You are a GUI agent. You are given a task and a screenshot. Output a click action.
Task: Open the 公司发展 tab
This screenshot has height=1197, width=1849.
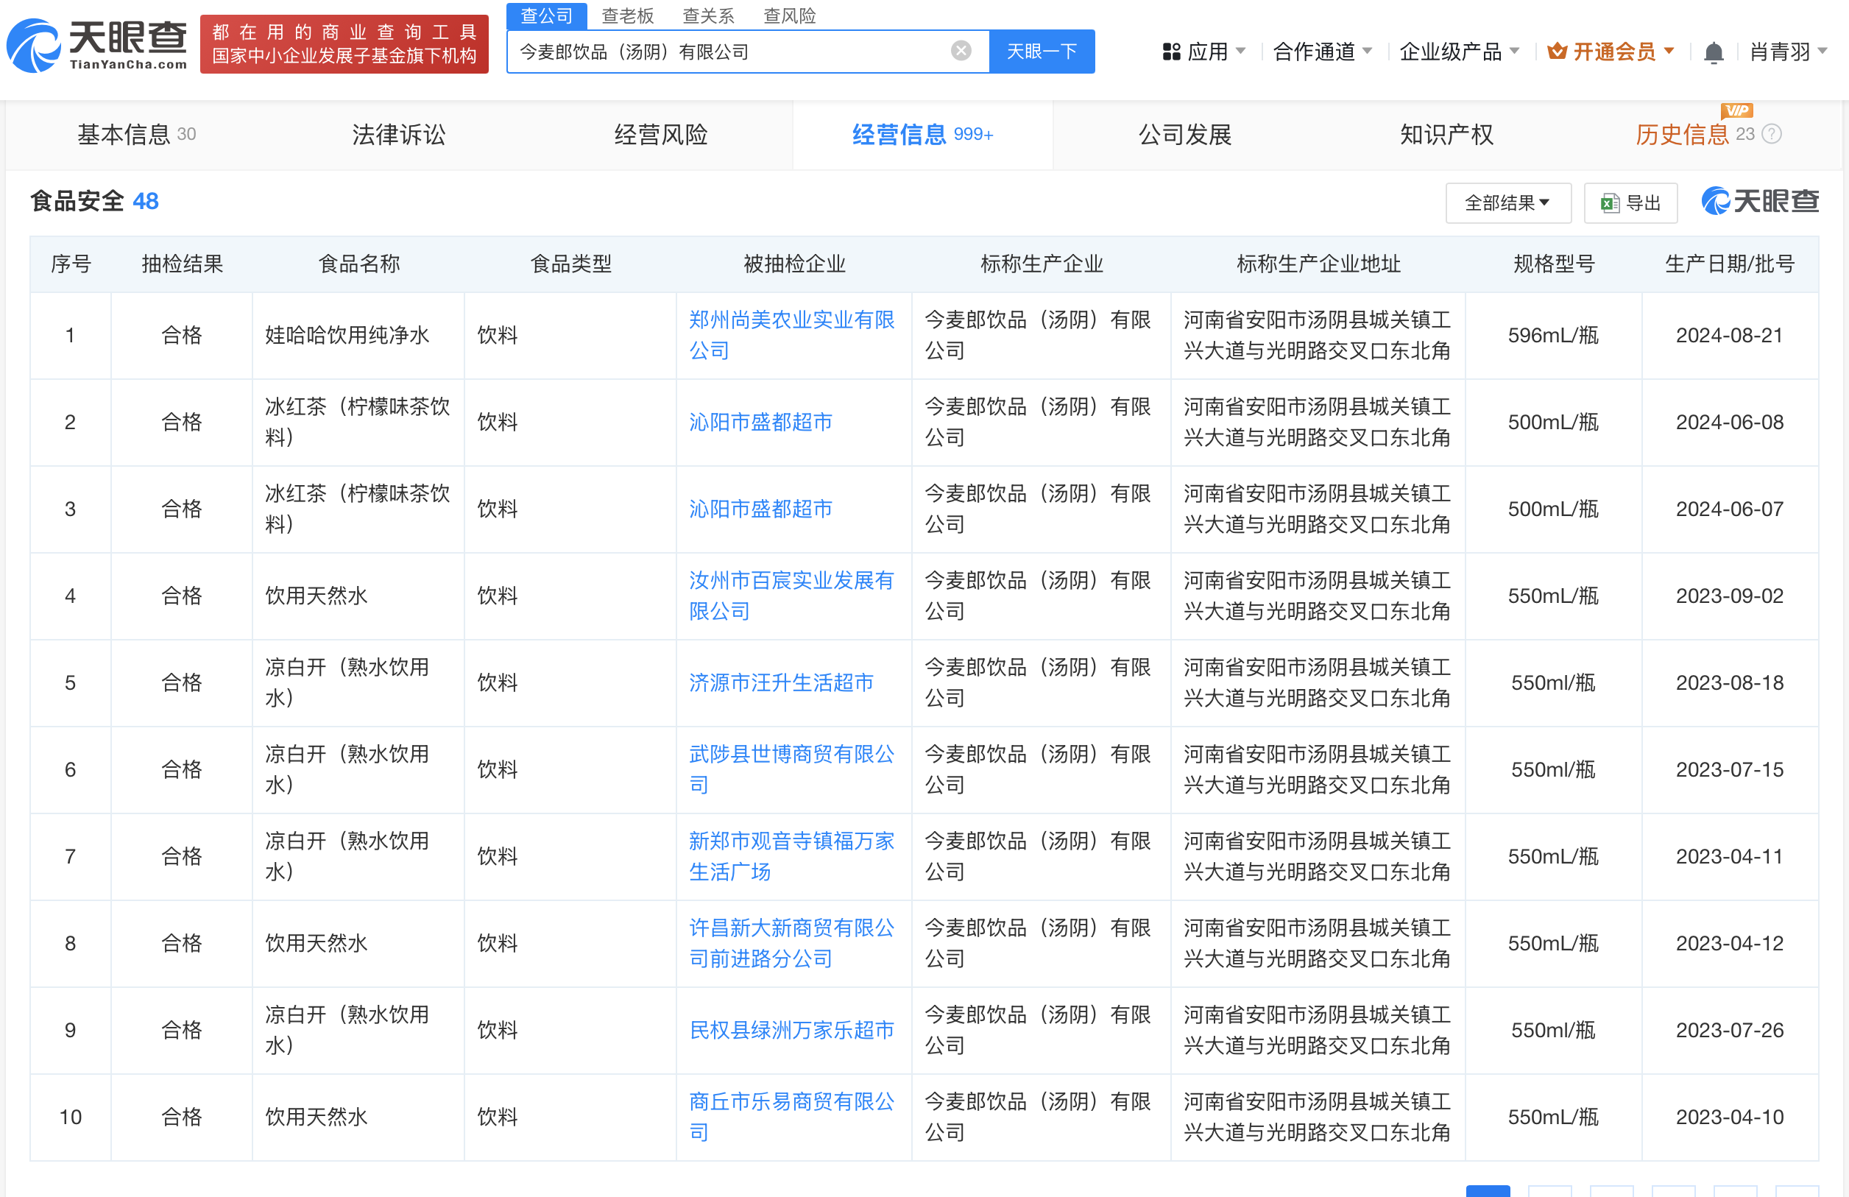coord(1185,135)
